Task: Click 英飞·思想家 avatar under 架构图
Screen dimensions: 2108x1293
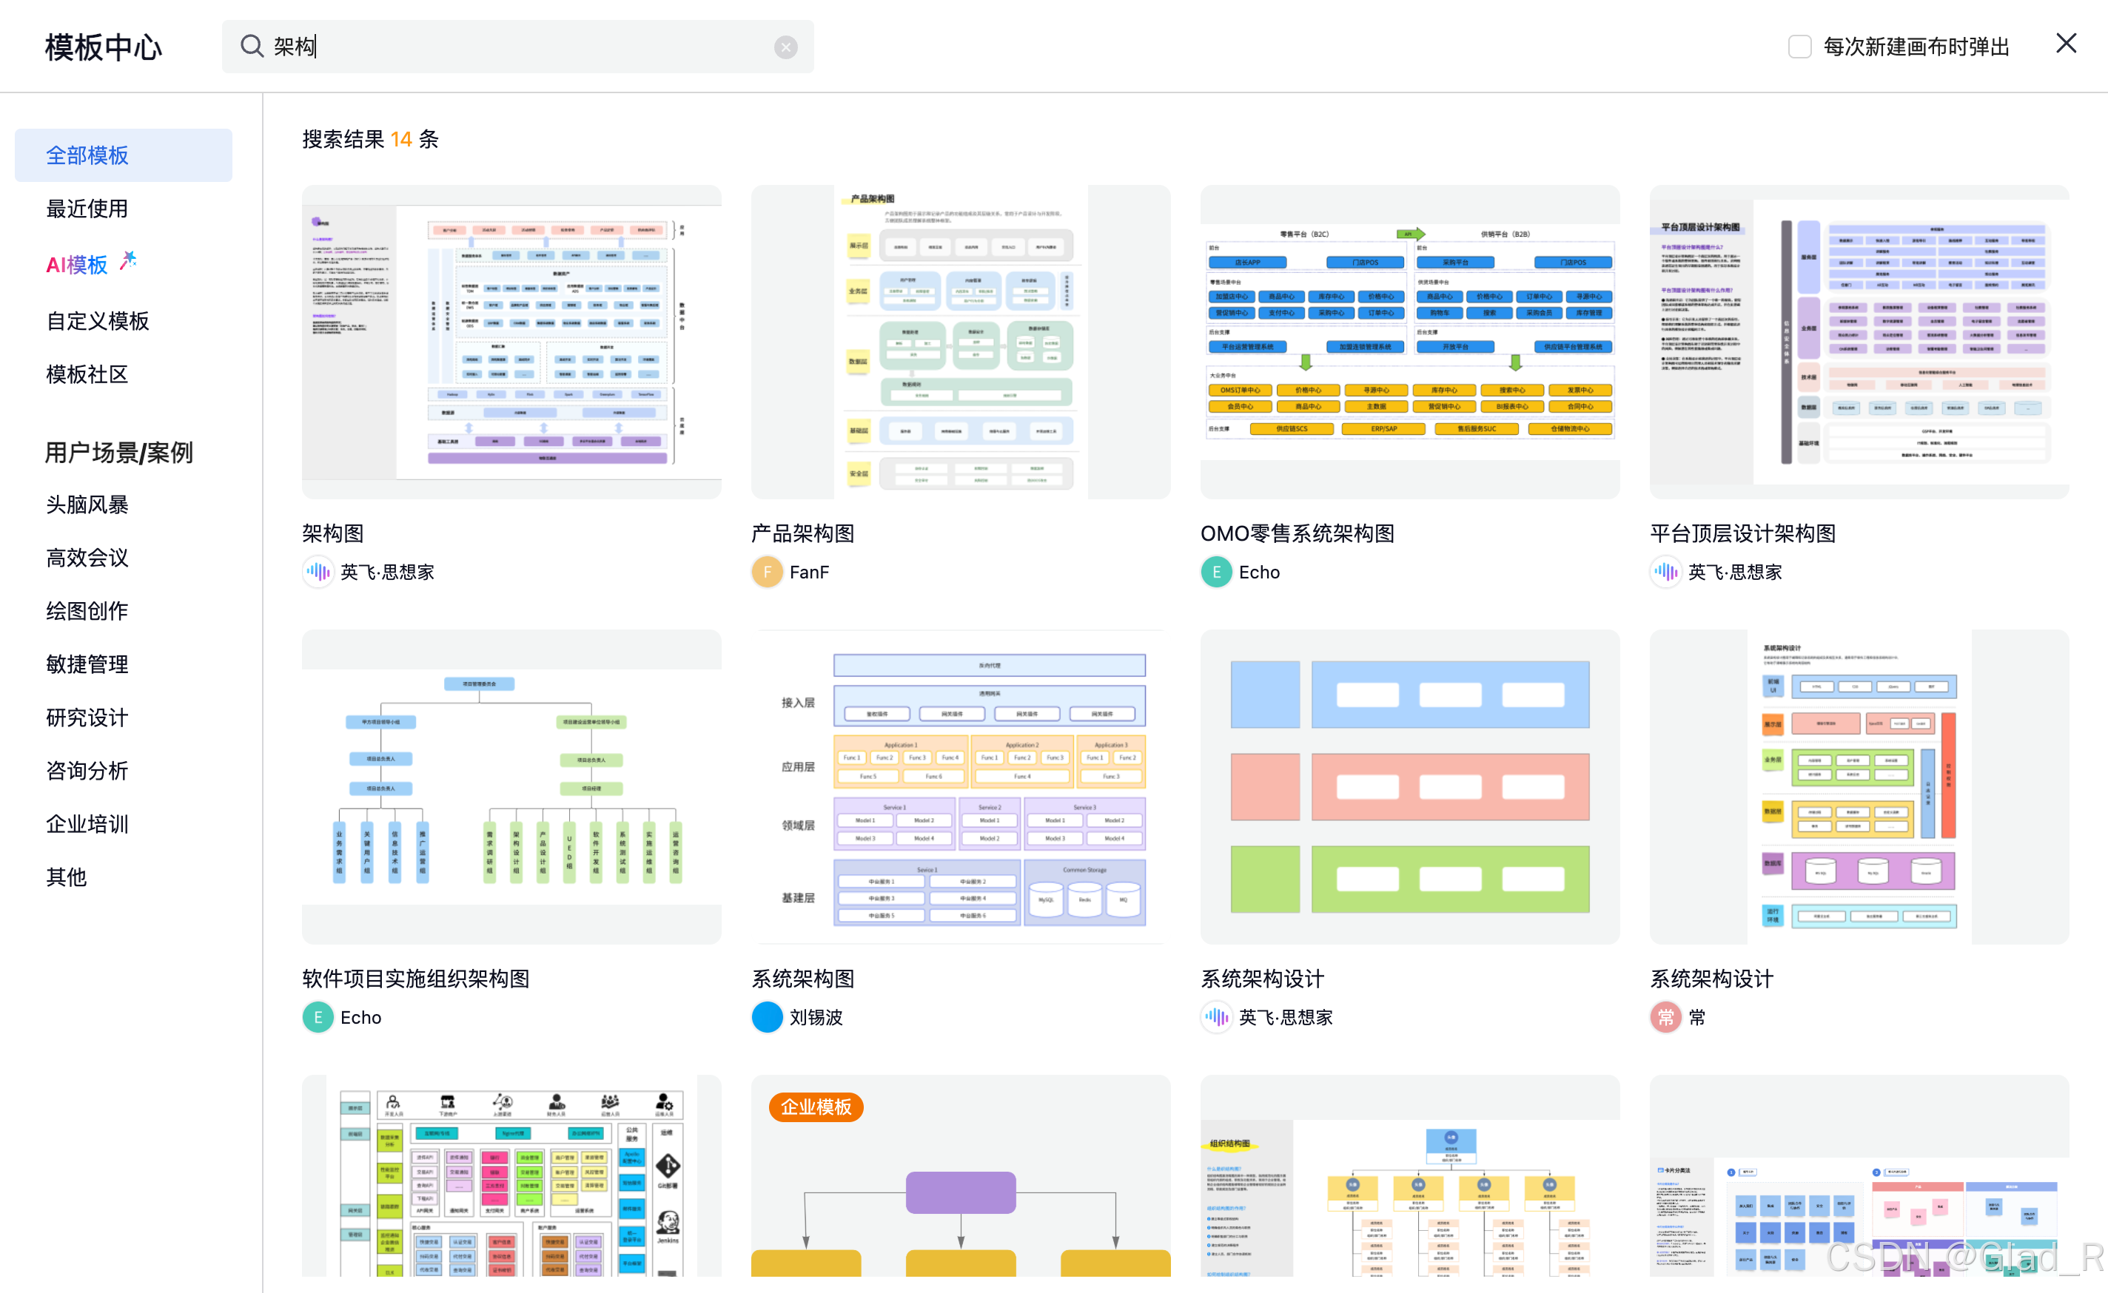Action: pos(318,572)
